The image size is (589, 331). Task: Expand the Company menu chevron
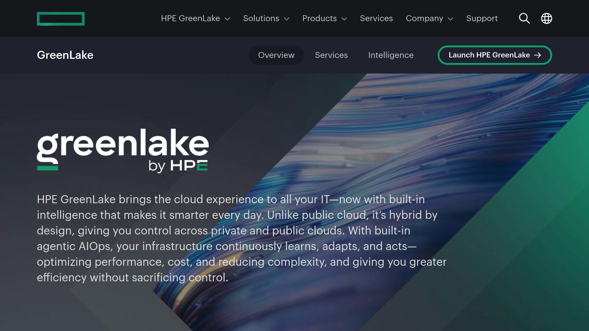451,18
